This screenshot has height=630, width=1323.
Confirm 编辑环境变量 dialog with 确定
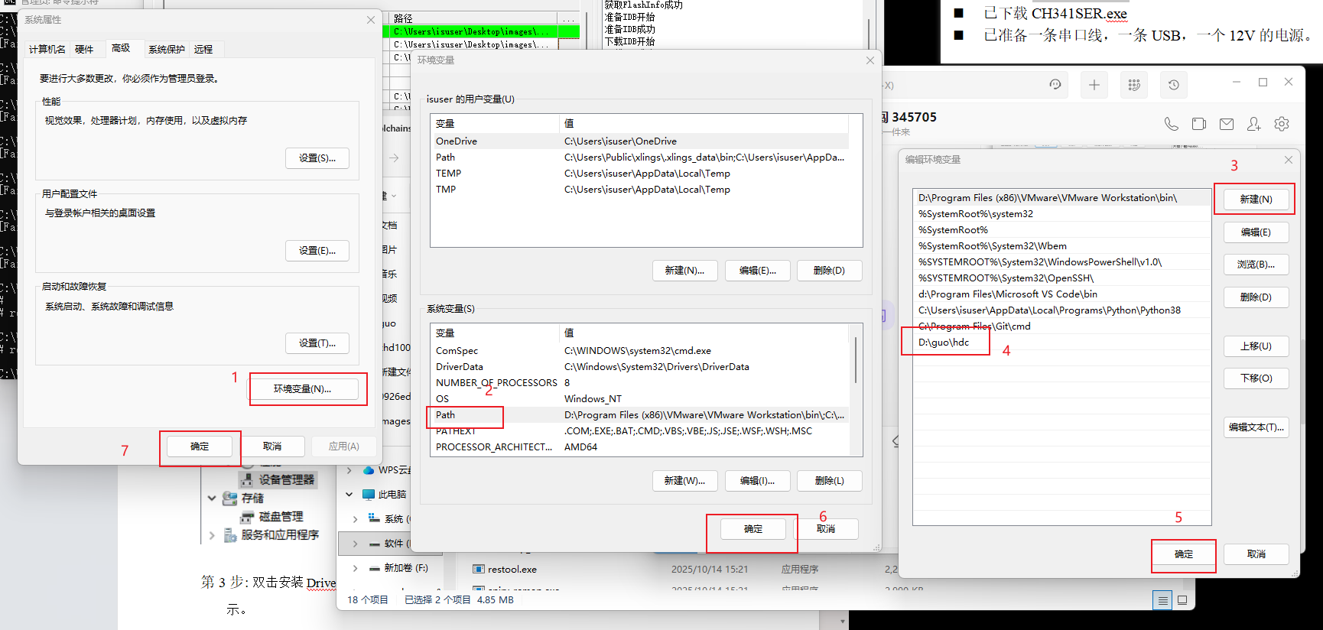coord(1184,554)
